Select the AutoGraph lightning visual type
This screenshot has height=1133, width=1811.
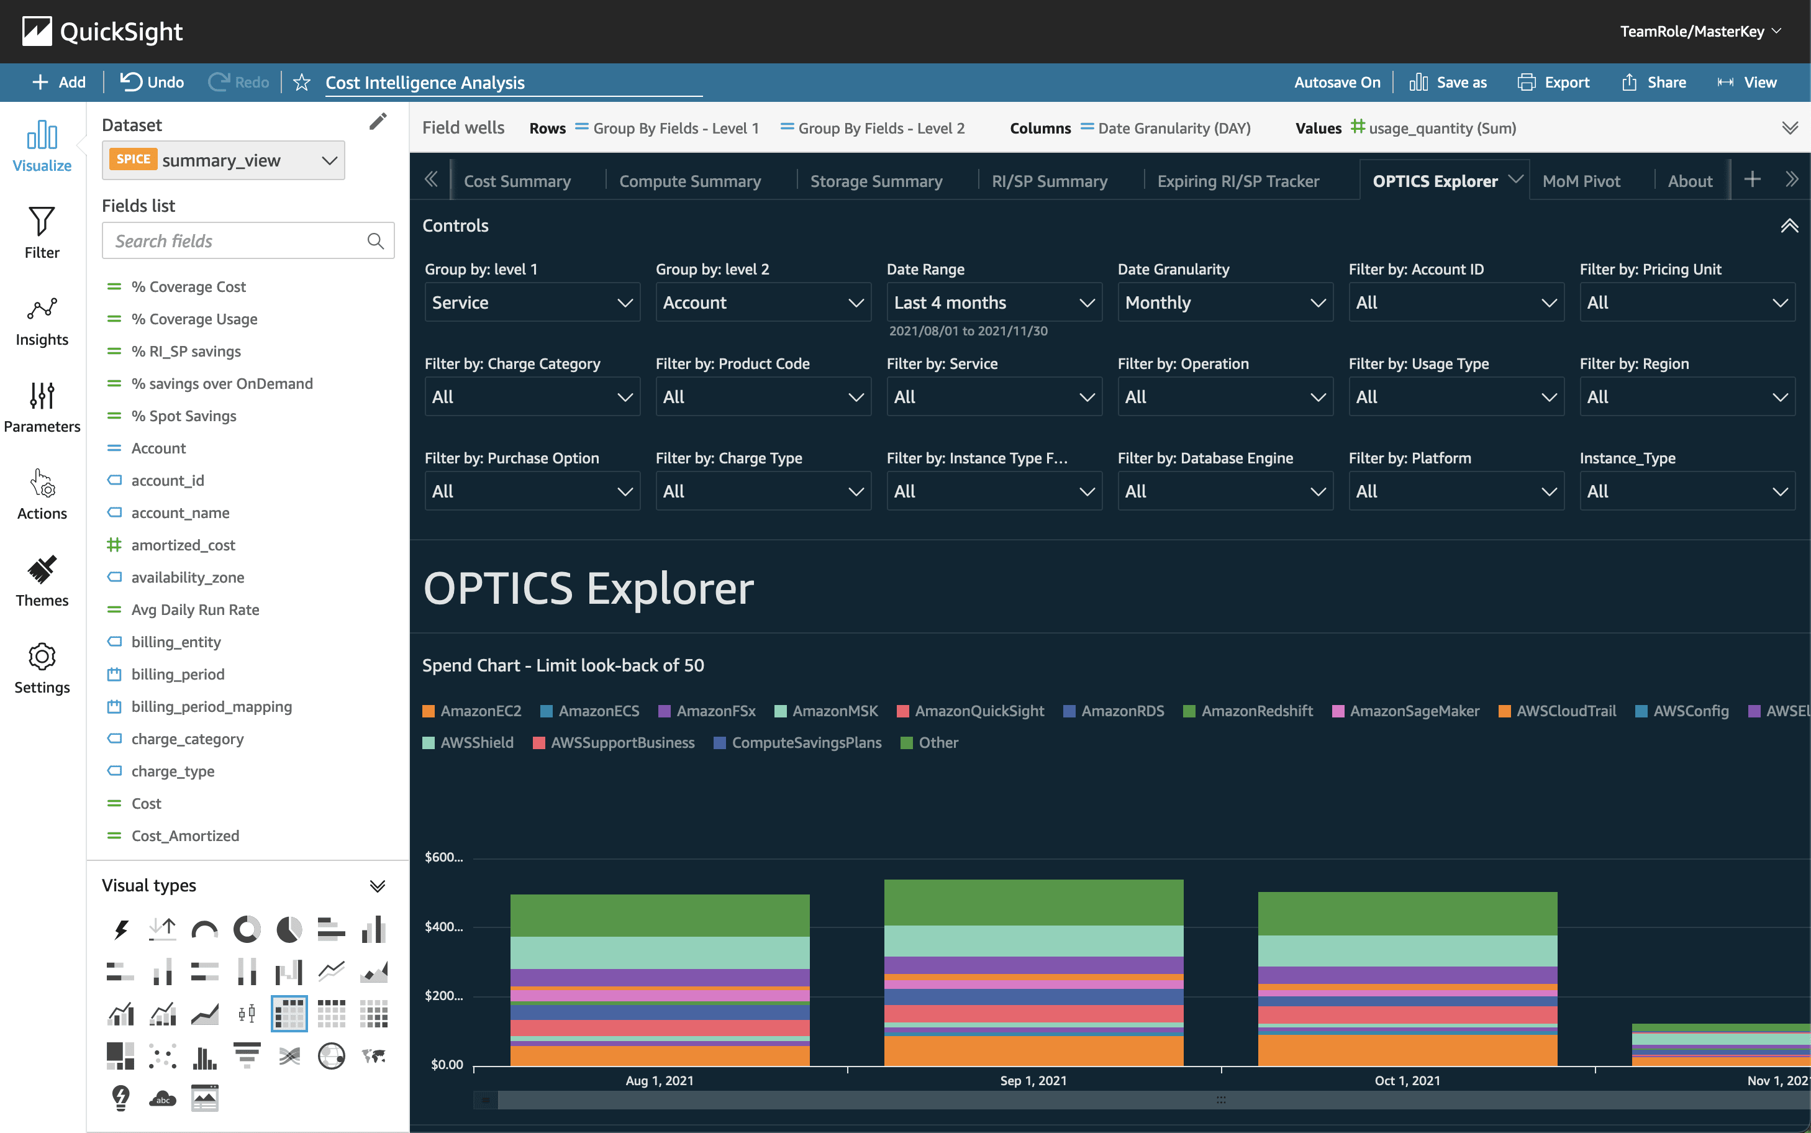pos(120,930)
